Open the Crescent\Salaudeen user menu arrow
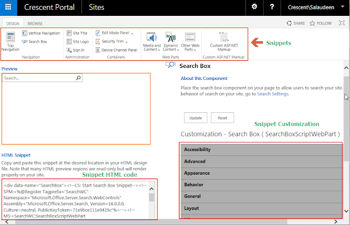This screenshot has width=350, height=225. coord(342,7)
